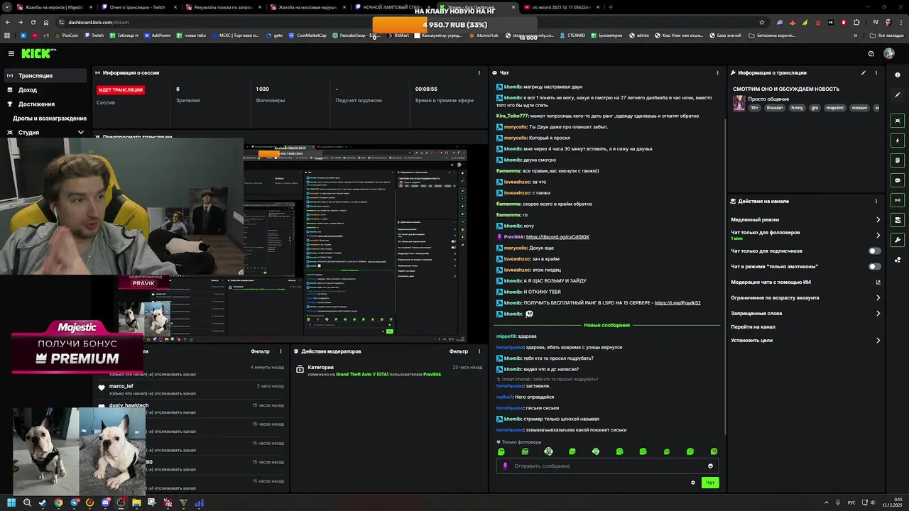Click the Russian tag in stream info

point(774,108)
